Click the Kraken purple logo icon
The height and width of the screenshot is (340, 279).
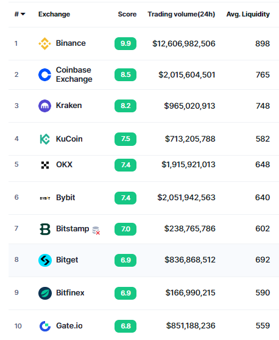(x=45, y=106)
